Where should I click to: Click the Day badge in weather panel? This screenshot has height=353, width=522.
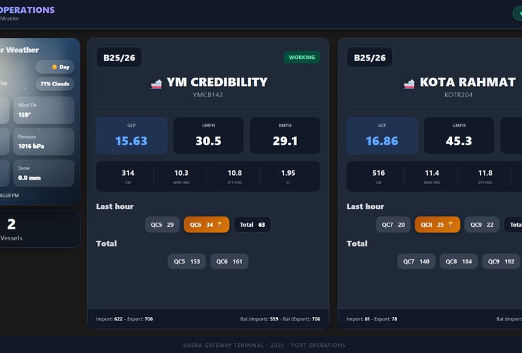[x=55, y=67]
